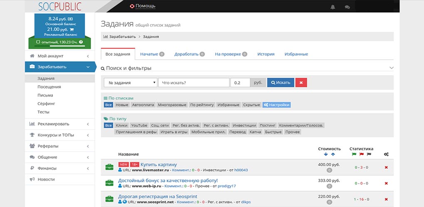Switch to the Начатые tab

pos(152,54)
